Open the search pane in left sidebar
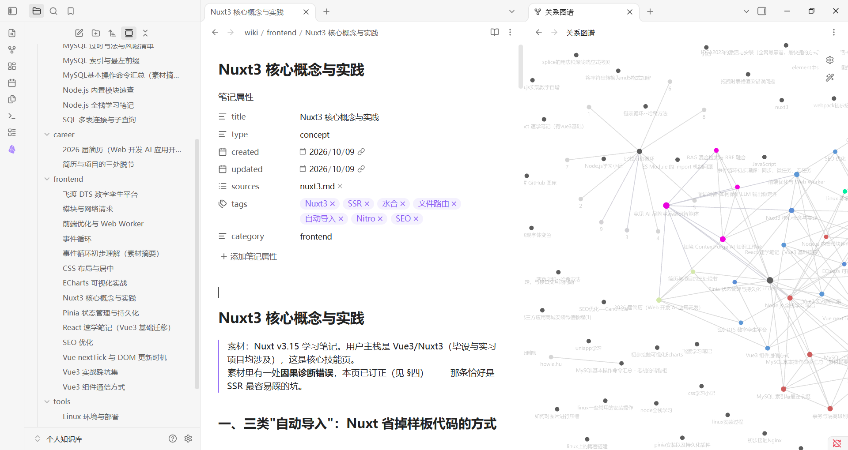 coord(53,11)
